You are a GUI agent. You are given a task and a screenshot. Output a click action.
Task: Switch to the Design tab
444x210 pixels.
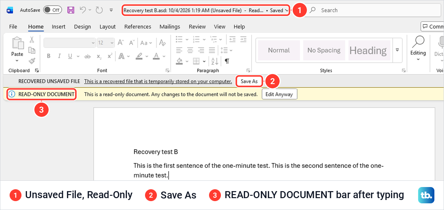[x=83, y=27]
